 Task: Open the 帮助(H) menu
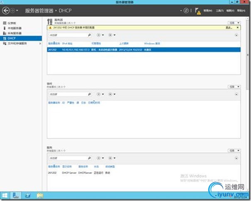point(241,11)
